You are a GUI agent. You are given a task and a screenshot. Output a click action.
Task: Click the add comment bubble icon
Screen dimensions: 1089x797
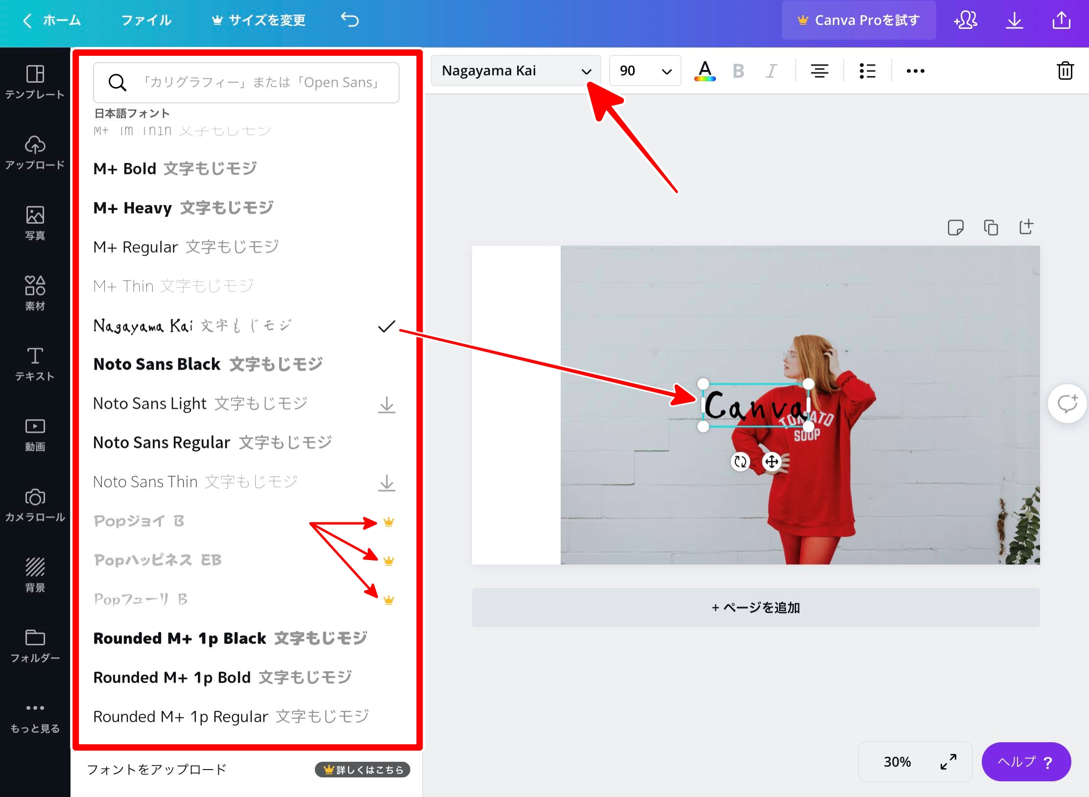(x=1067, y=403)
